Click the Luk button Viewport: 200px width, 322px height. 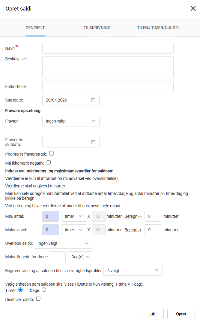click(x=152, y=314)
